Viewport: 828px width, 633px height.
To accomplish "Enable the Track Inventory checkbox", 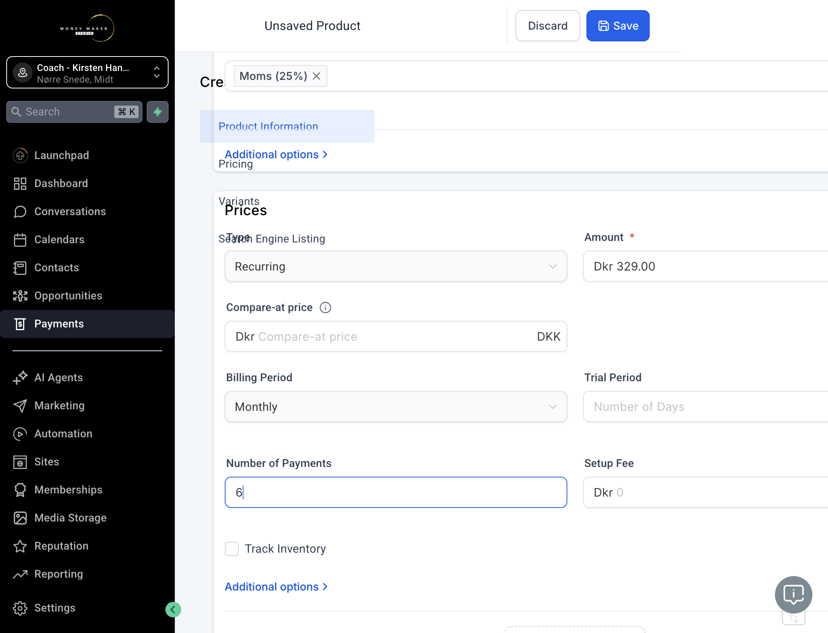I will [232, 548].
